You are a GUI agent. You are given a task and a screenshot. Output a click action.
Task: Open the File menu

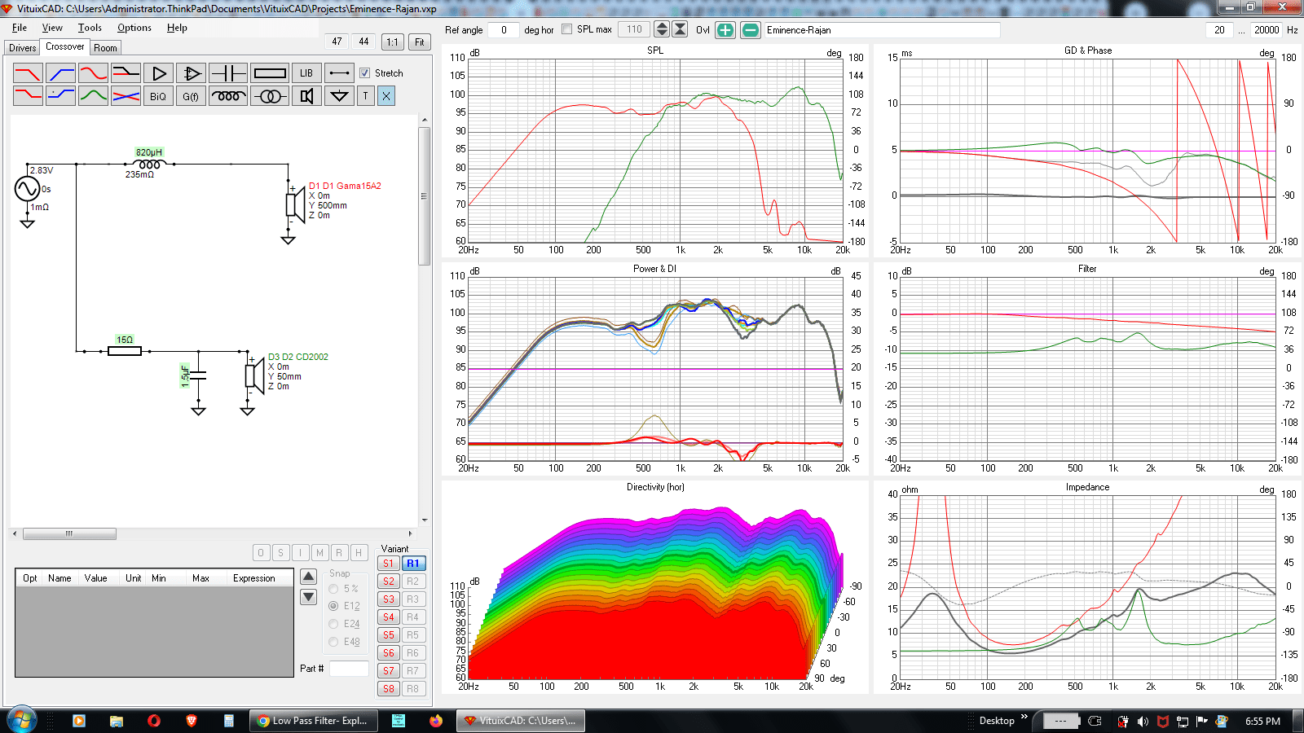20,28
